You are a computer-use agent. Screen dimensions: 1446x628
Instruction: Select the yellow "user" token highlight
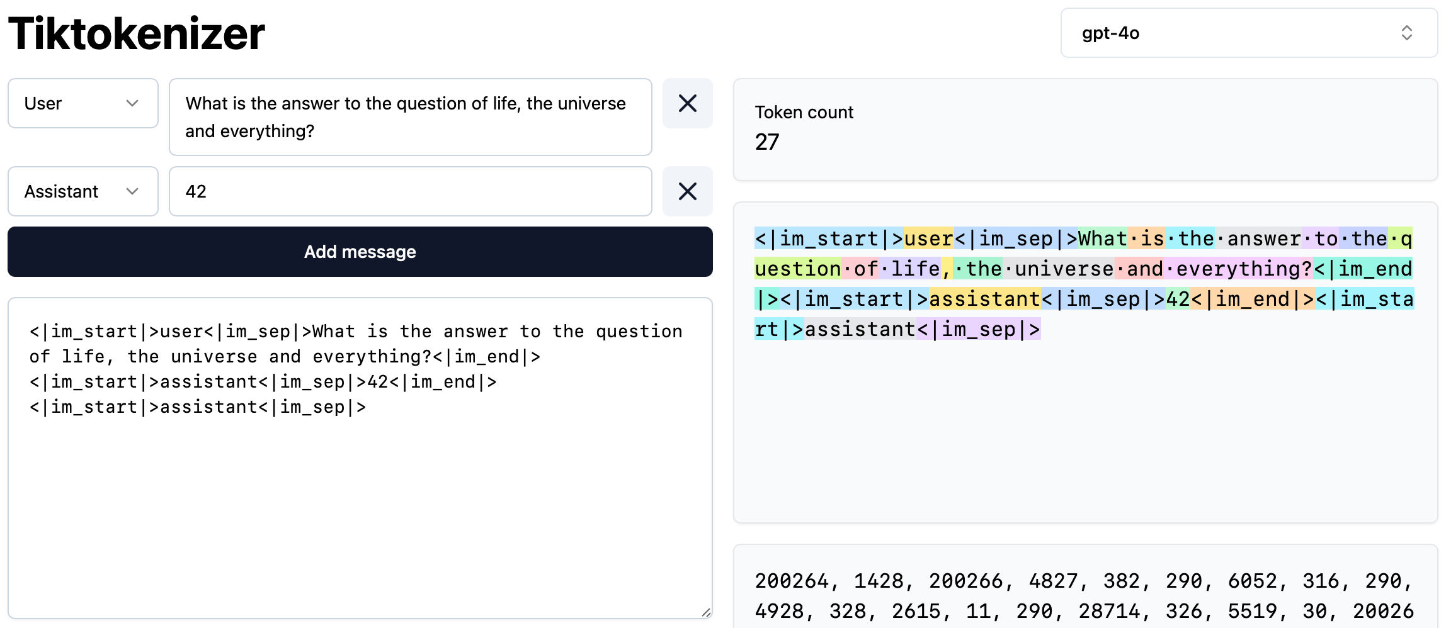[x=929, y=238]
